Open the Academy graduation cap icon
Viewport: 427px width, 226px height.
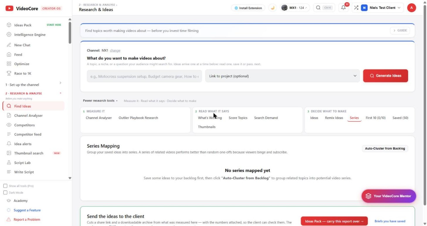point(9,201)
